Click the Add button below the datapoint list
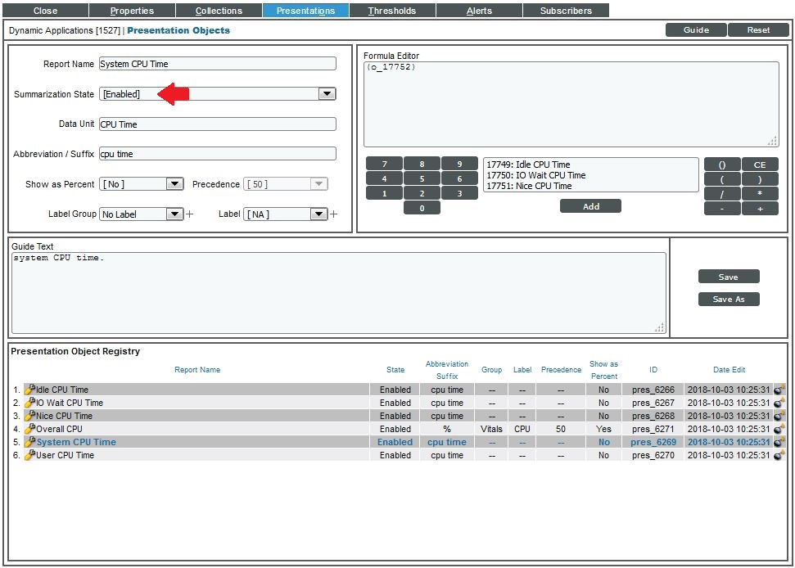 590,205
